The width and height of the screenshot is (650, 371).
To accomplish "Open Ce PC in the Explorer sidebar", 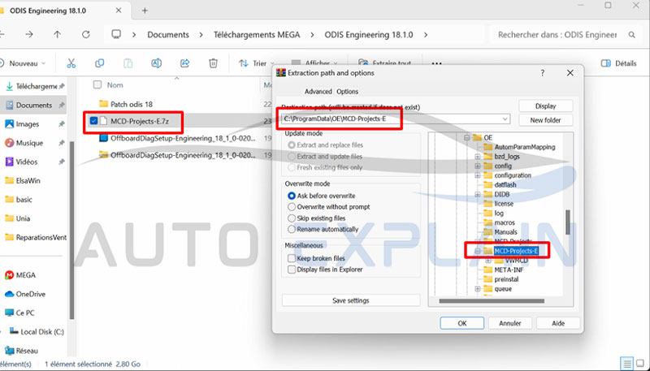I will (19, 313).
